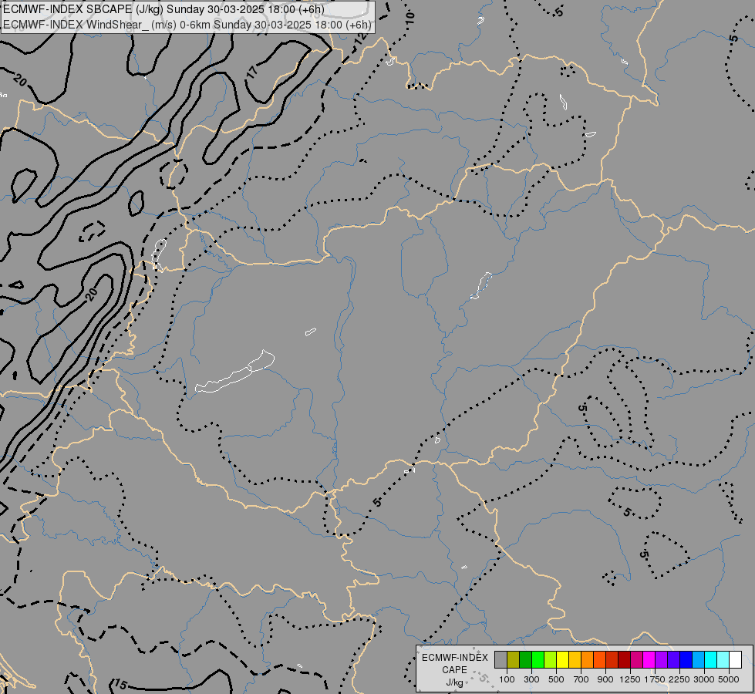Click the legend value 3000

tap(704, 679)
